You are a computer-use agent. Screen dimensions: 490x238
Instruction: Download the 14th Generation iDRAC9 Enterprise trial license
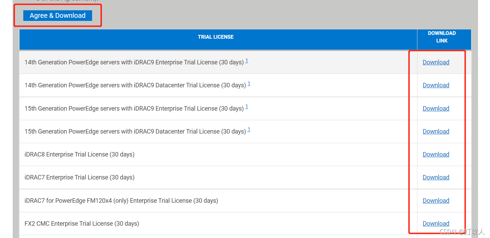click(x=436, y=62)
